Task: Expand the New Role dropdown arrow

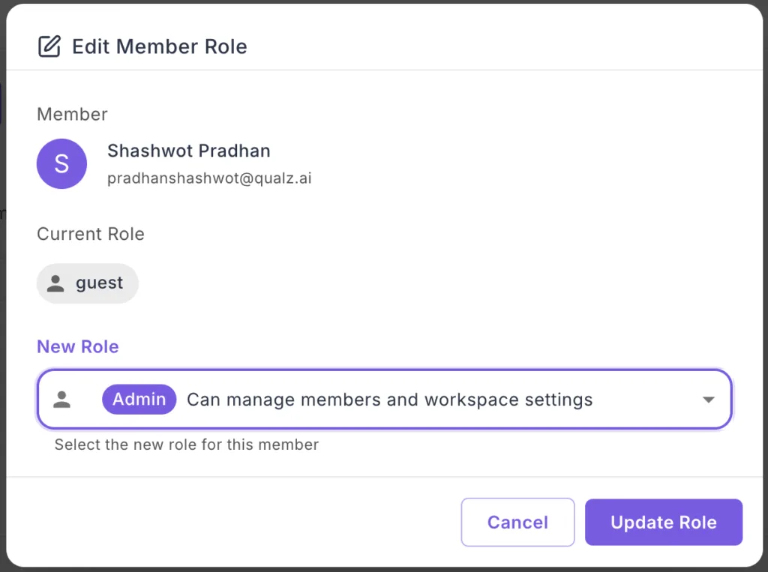Action: pyautogui.click(x=708, y=400)
